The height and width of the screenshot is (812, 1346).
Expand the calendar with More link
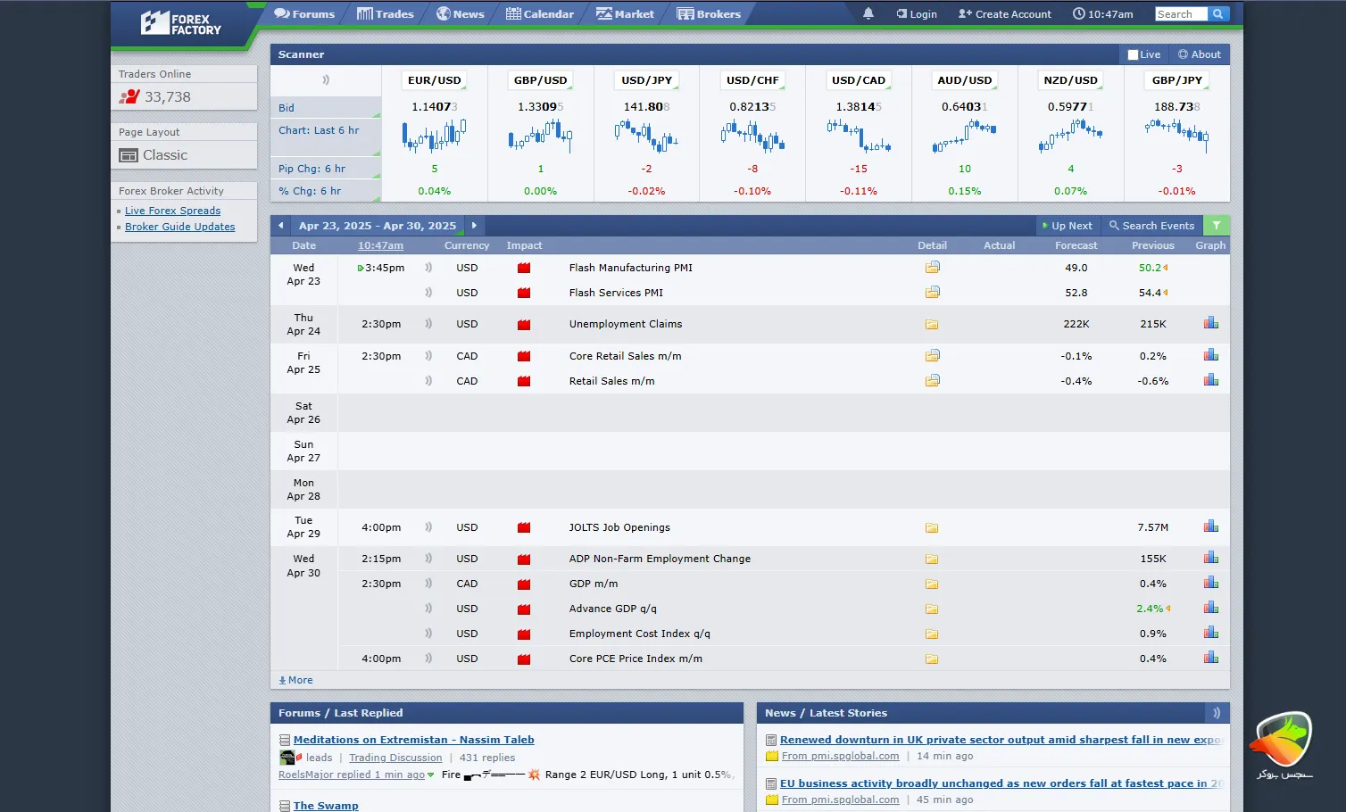(295, 680)
